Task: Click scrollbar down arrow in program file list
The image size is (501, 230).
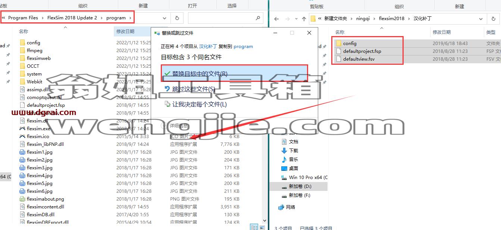Action: (265, 221)
